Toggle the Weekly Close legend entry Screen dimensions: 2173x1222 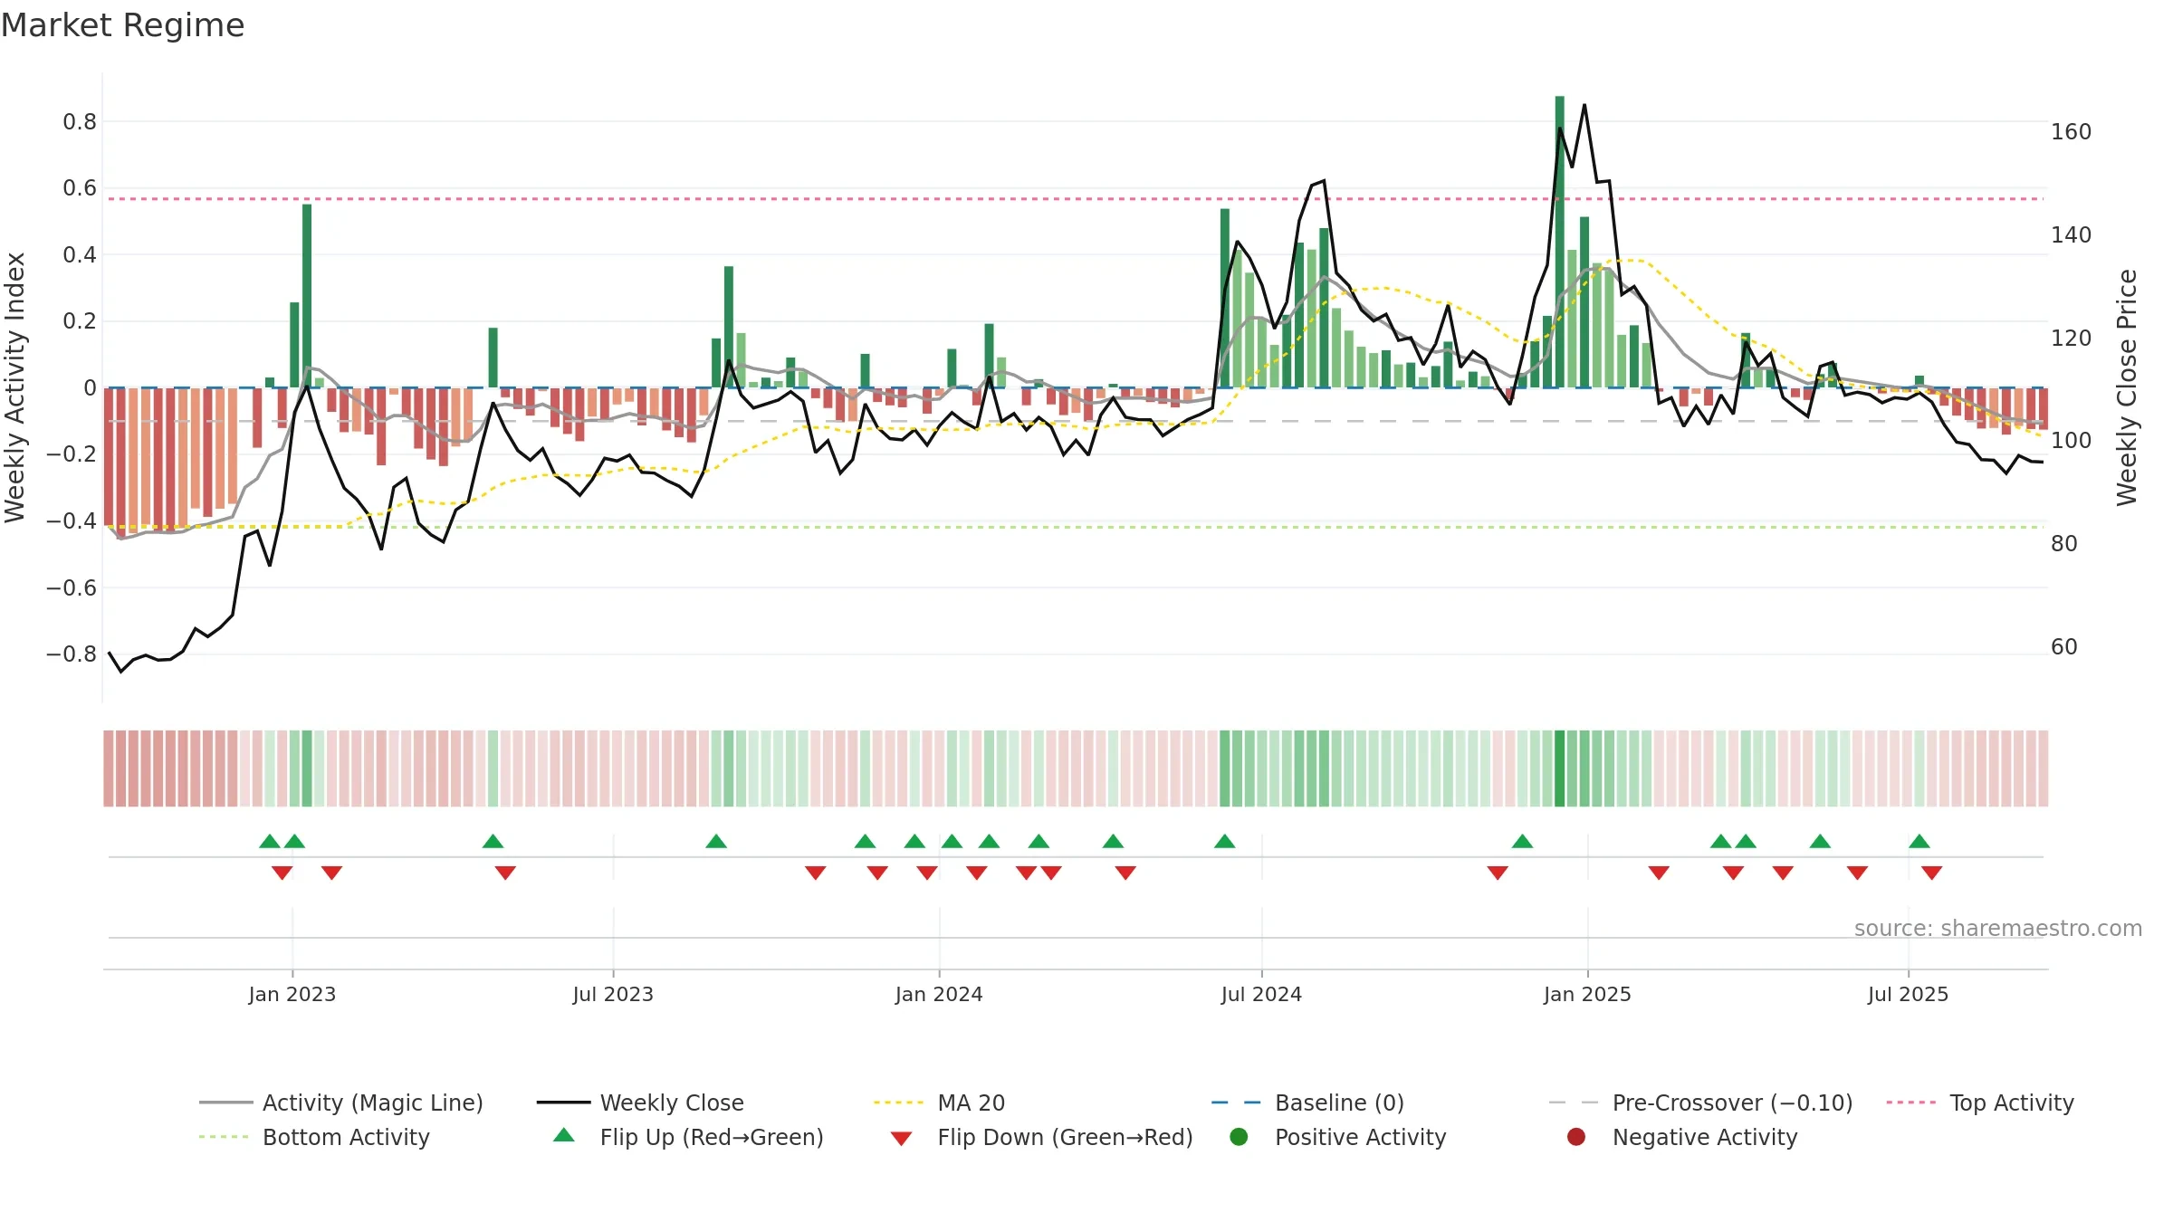point(640,1103)
